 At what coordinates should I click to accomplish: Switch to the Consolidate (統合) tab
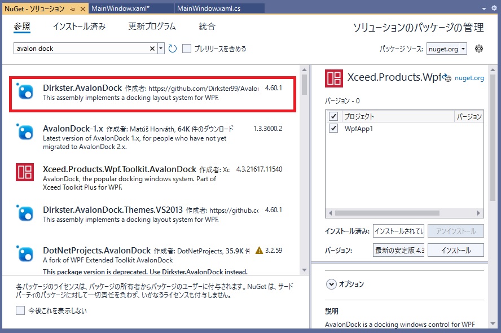(207, 27)
